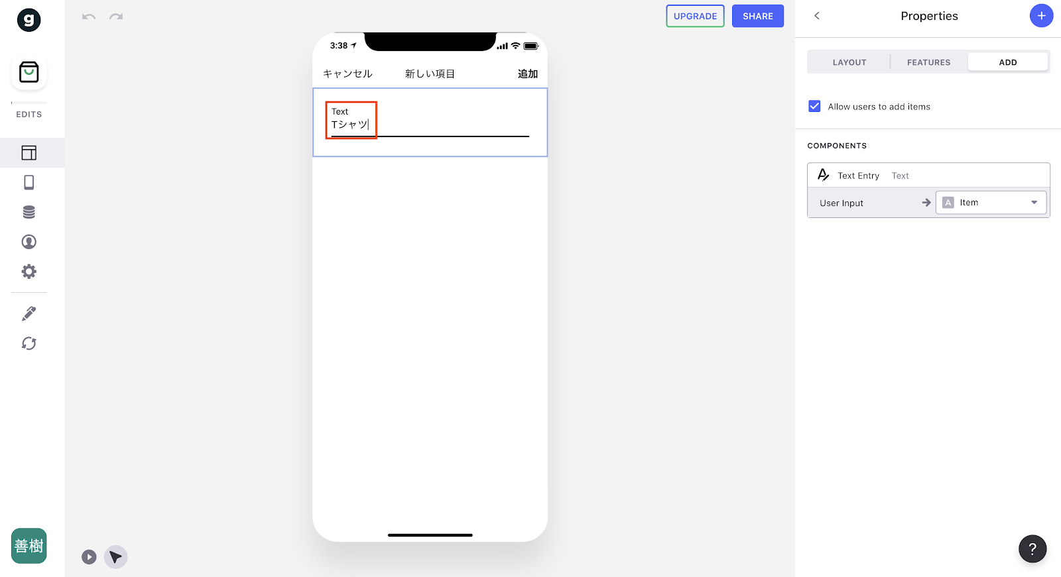
Task: Select the cursor pointer tool
Action: pos(116,557)
